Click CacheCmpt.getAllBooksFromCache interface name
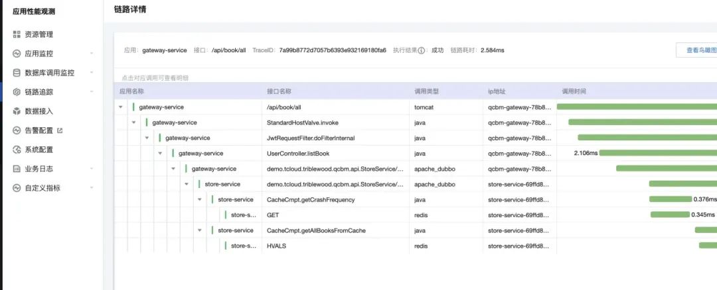717x290 pixels. (316, 230)
